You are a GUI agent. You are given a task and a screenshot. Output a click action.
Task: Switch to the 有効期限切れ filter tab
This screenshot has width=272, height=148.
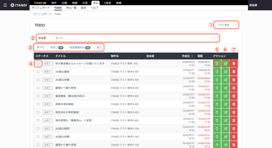pyautogui.click(x=80, y=47)
